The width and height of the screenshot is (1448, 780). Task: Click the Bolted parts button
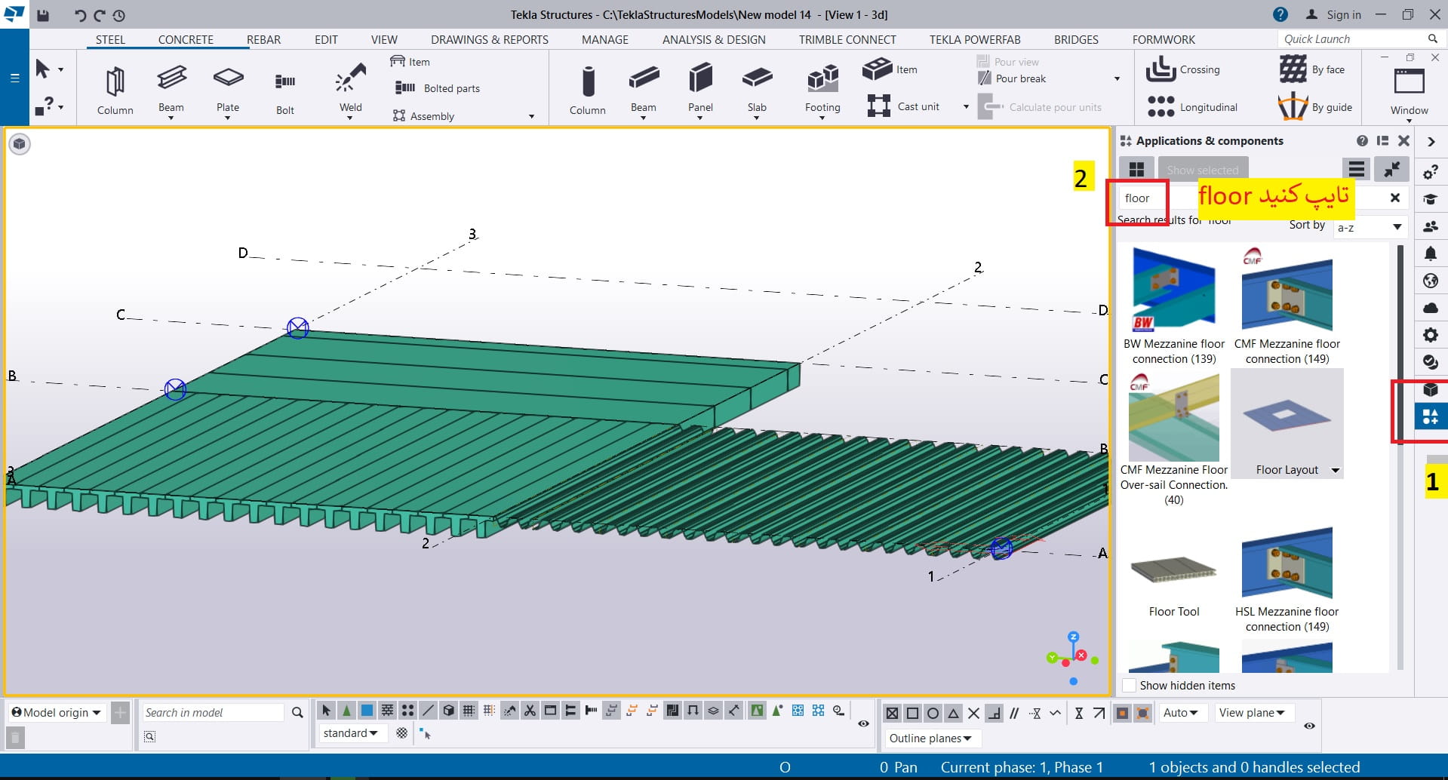tap(438, 88)
